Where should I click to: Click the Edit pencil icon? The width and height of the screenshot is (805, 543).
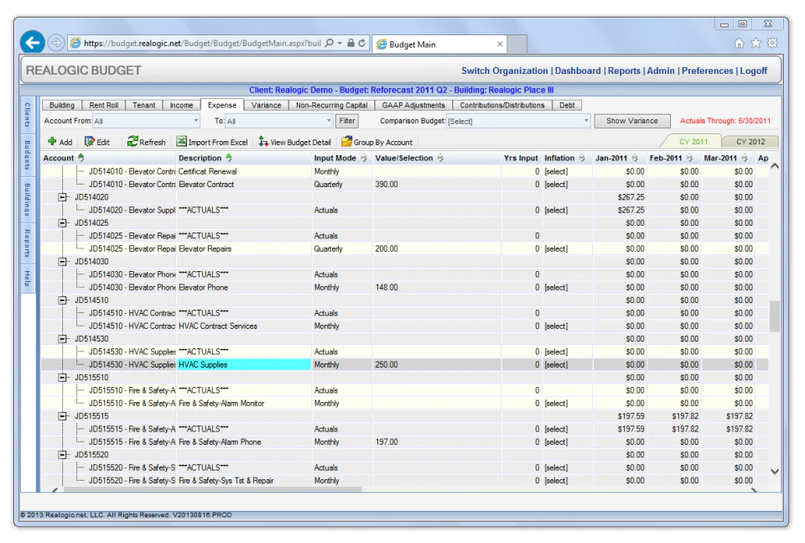(x=90, y=141)
